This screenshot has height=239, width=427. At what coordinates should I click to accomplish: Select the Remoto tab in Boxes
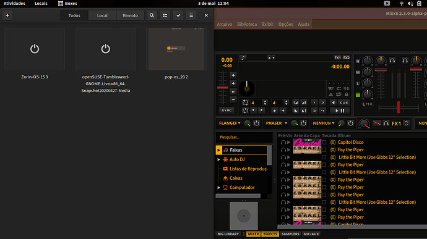point(130,15)
